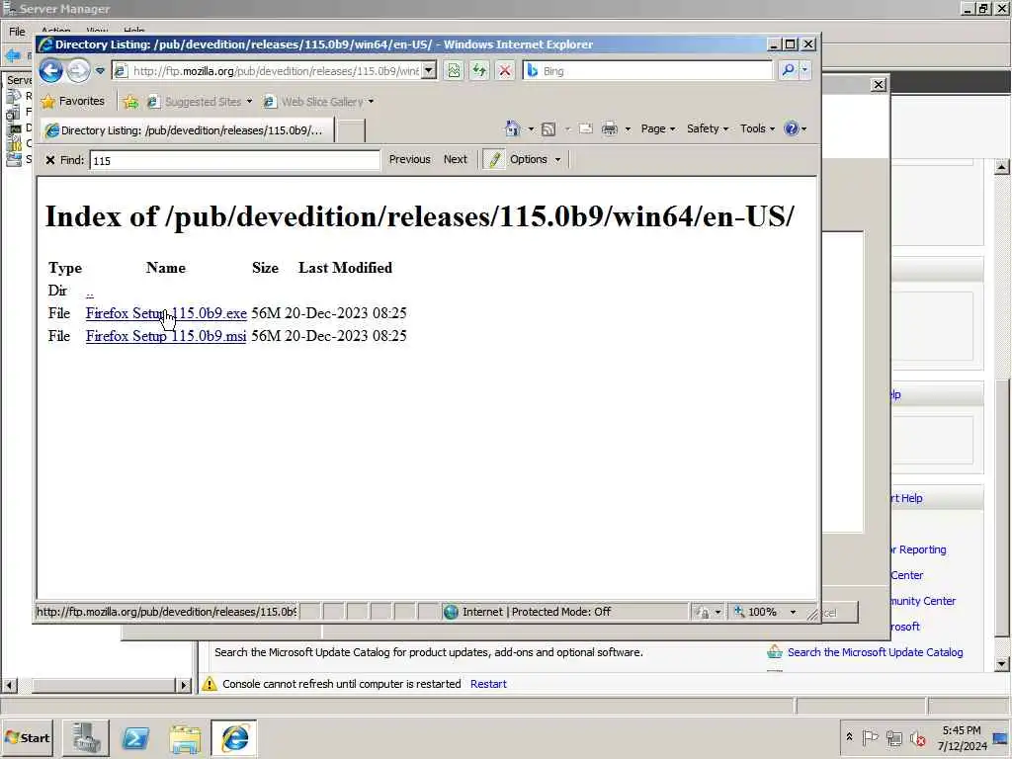Open a new blank tab

[351, 130]
